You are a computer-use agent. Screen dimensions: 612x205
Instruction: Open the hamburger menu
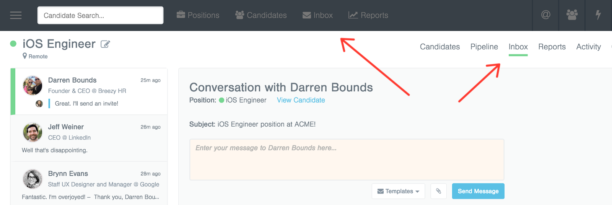16,15
